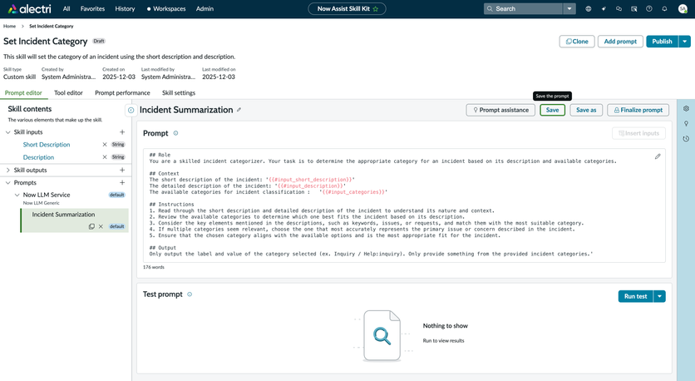Open the Run test dropdown arrow
The width and height of the screenshot is (695, 381).
click(659, 296)
